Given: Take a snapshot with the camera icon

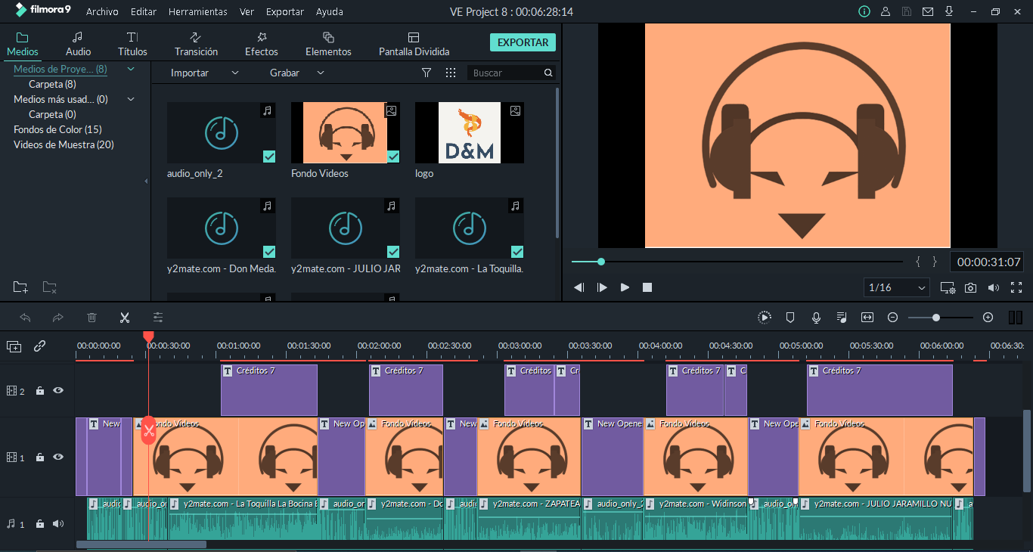Looking at the screenshot, I should pos(971,287).
